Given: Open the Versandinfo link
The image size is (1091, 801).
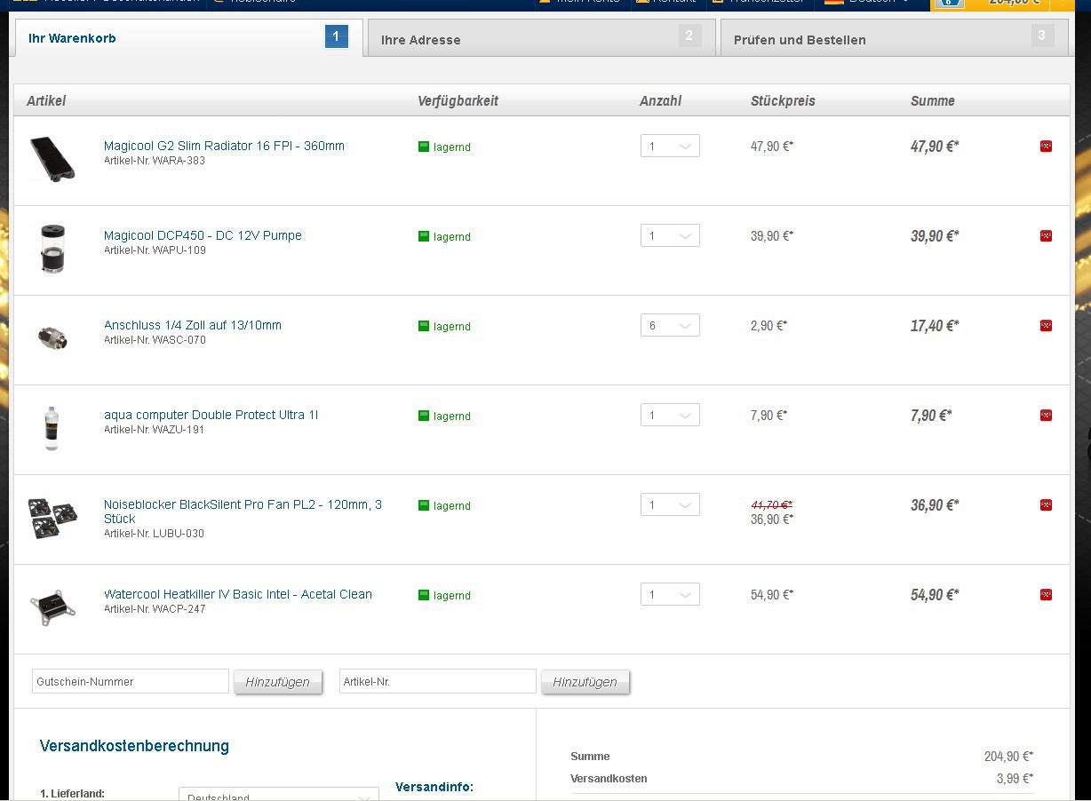Looking at the screenshot, I should coord(434,787).
